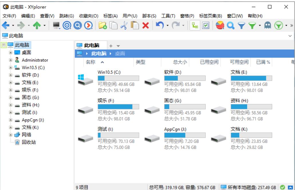295x190 pixels.
Task: Open the 帮助(H) menu
Action: 255,16
